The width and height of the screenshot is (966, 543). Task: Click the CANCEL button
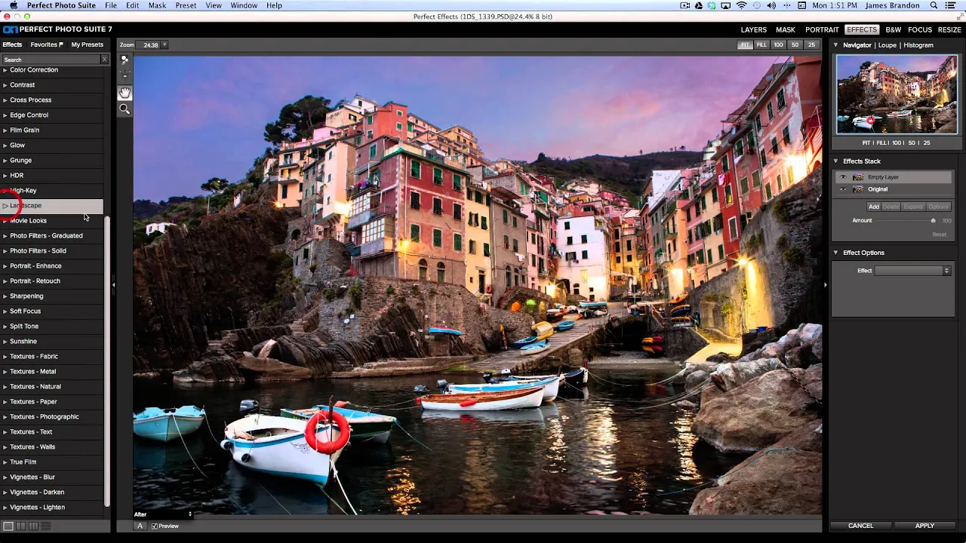click(x=860, y=526)
